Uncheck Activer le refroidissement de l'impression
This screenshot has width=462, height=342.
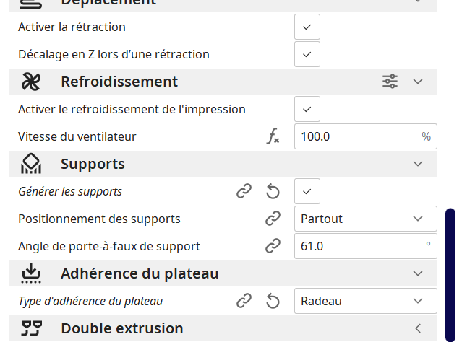tap(307, 109)
